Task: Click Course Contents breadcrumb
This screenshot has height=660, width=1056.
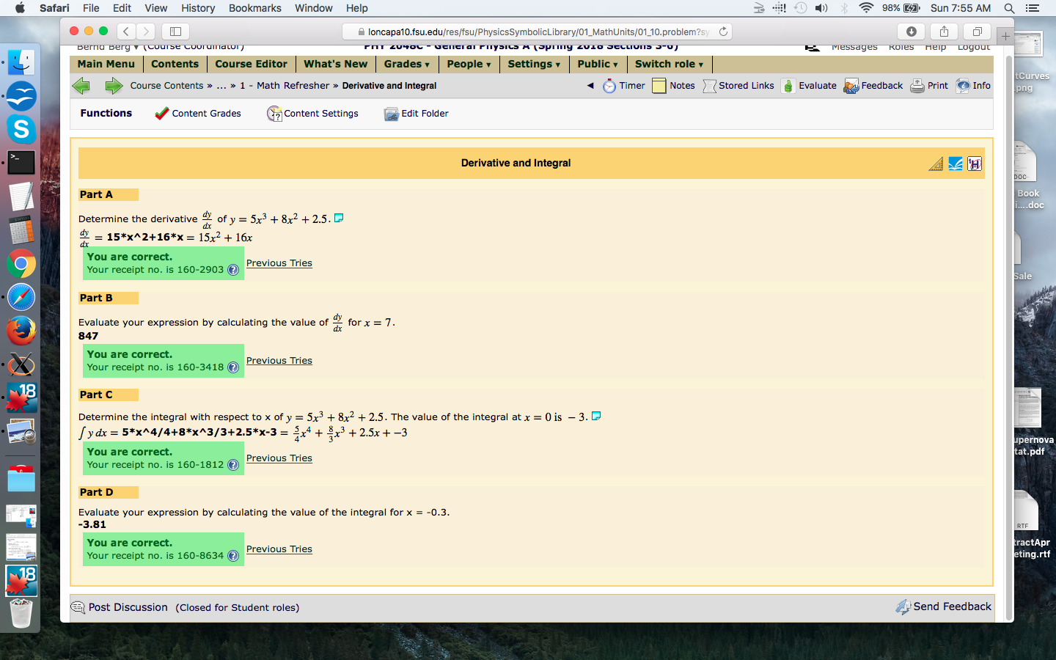Action: [x=166, y=86]
